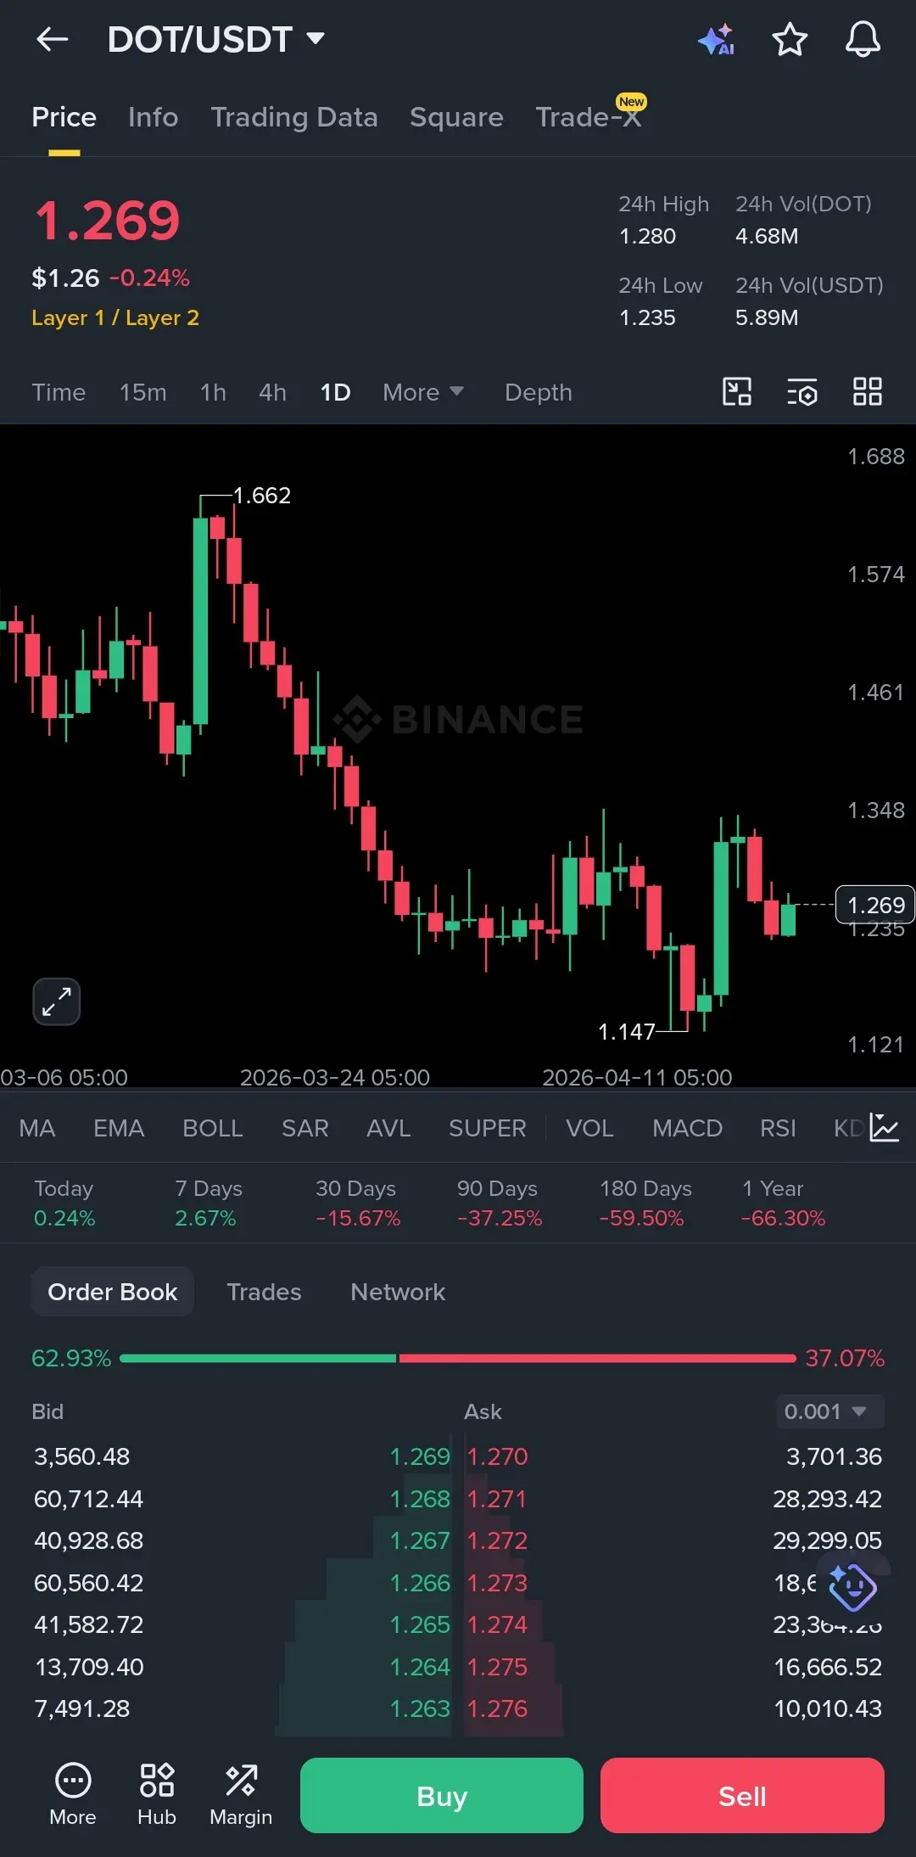Screen dimensions: 916x1857
Task: Open the Hub icon
Action: pyautogui.click(x=157, y=1795)
